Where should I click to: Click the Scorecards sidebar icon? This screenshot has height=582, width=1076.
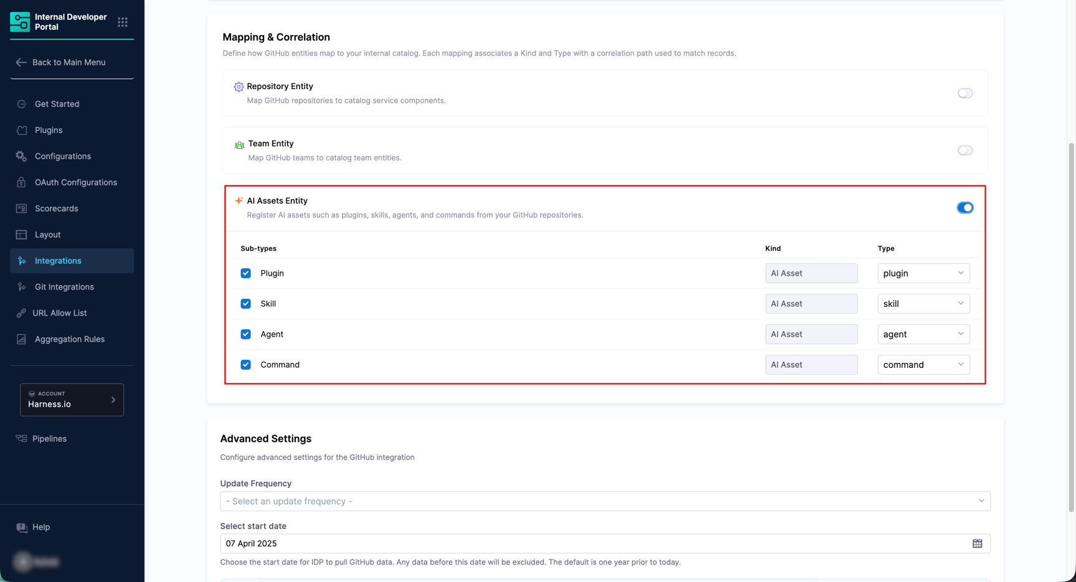[x=22, y=209]
